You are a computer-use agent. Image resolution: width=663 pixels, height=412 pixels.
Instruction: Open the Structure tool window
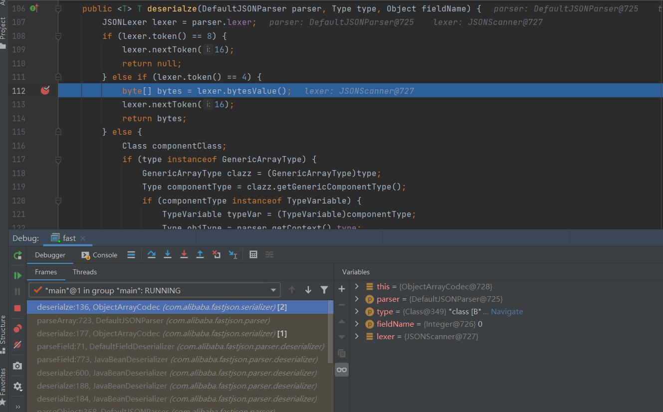coord(3,334)
